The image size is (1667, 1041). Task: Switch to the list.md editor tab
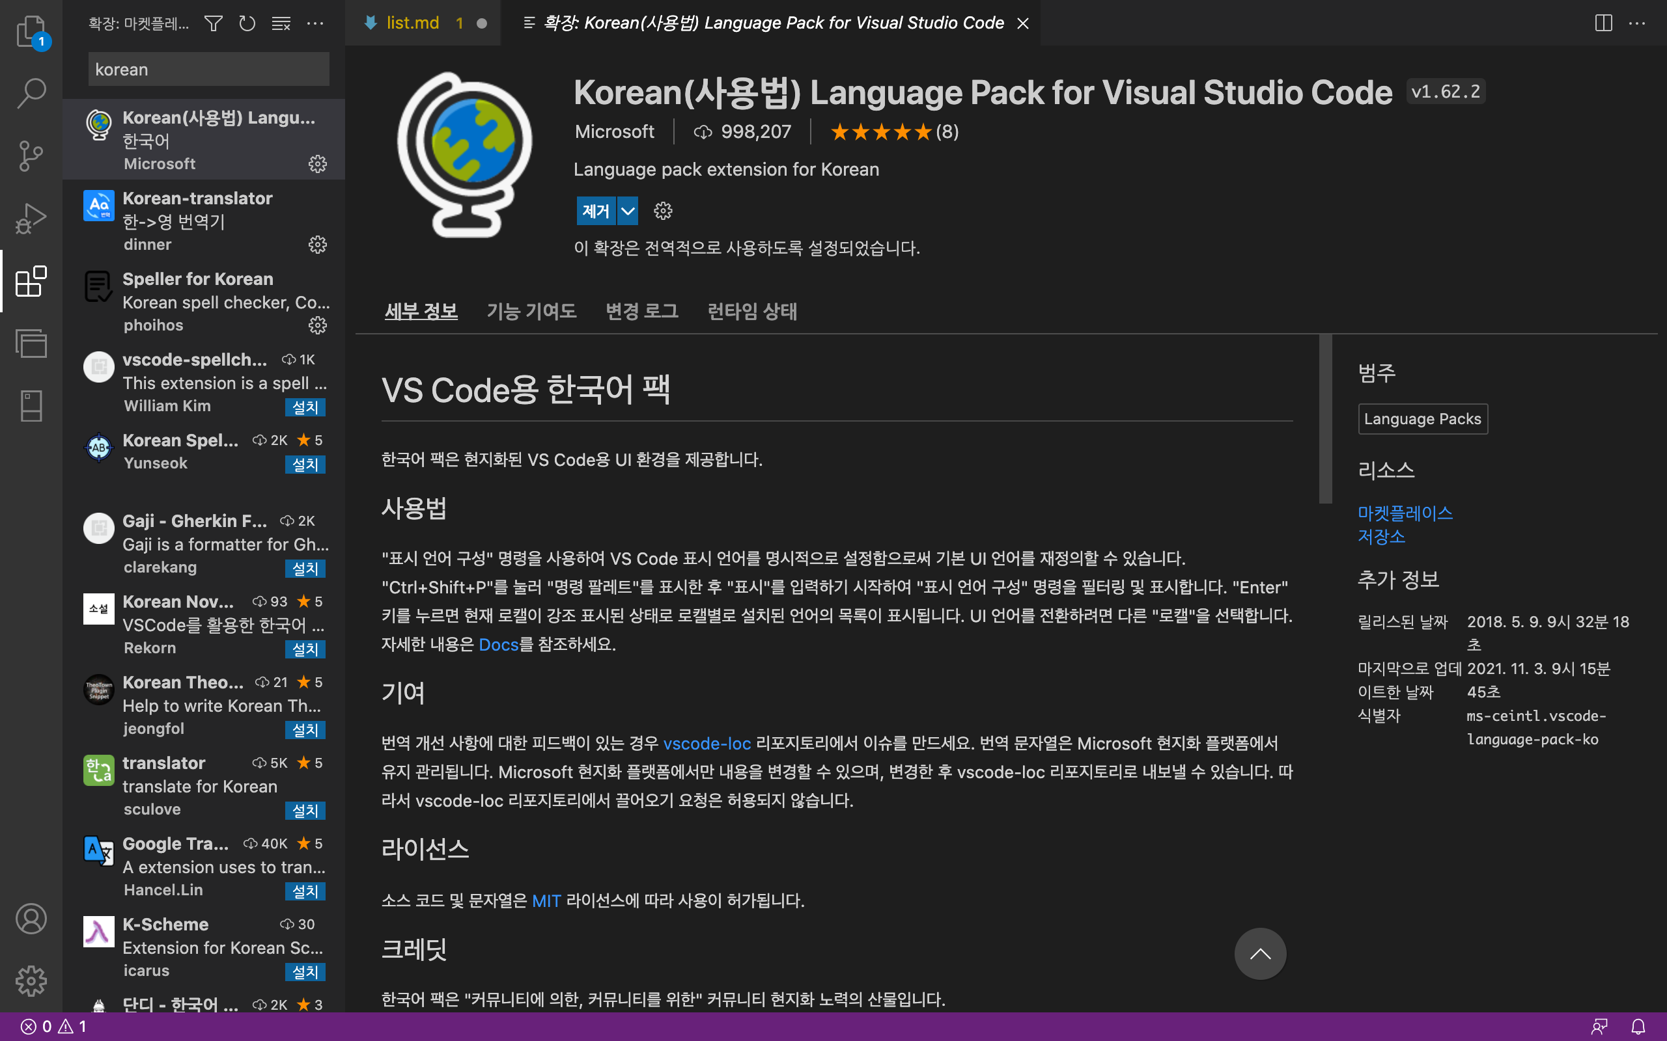pyautogui.click(x=423, y=23)
